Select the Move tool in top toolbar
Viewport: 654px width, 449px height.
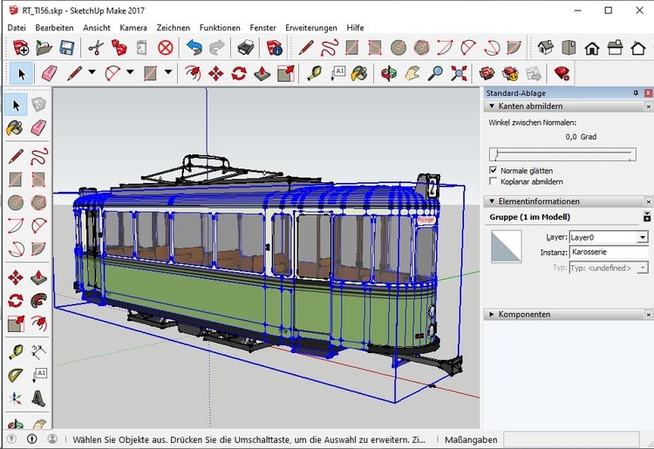point(215,73)
